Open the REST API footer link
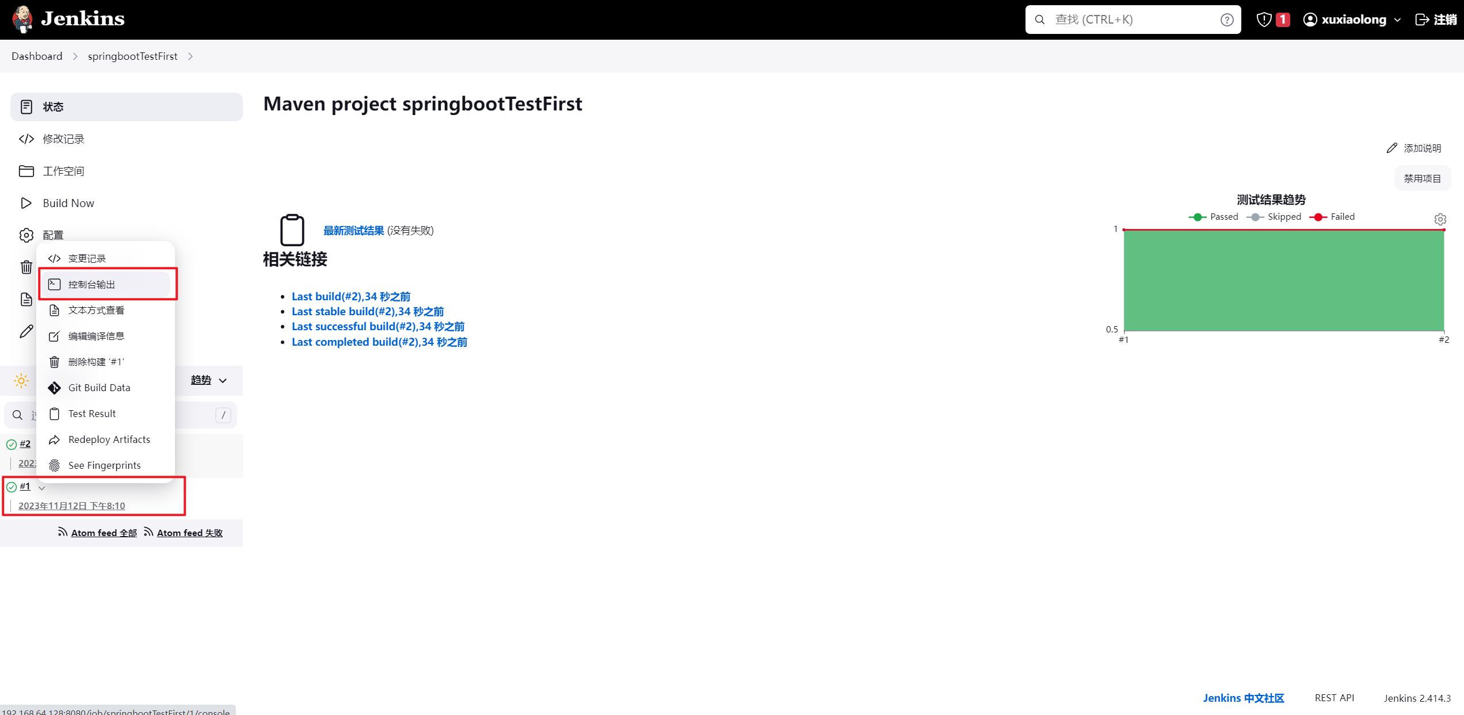 click(1334, 698)
